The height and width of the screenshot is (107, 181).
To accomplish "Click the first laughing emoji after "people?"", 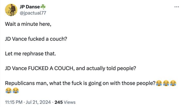I will (159, 83).
